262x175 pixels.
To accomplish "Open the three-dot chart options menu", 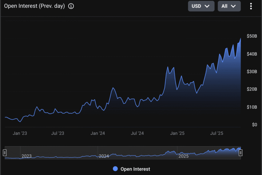I will [251, 6].
